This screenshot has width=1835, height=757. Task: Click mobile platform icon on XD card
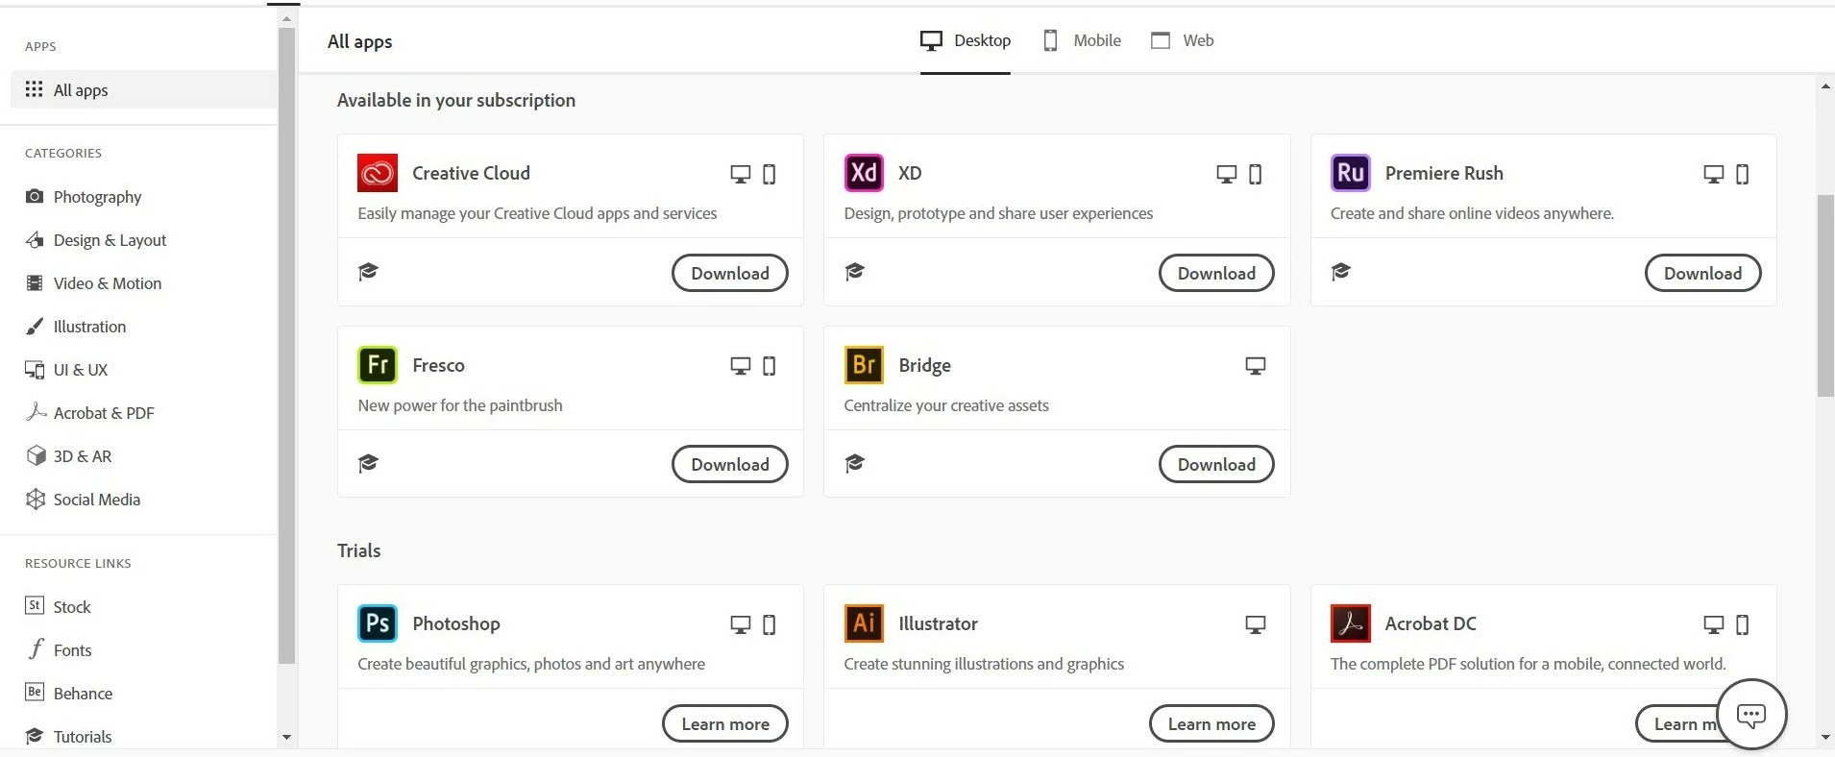(1255, 174)
